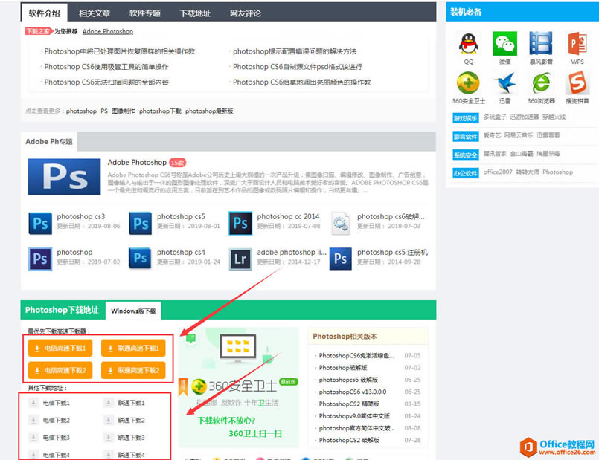599x460 pixels.
Task: Open the 网友评论 tab
Action: point(246,13)
